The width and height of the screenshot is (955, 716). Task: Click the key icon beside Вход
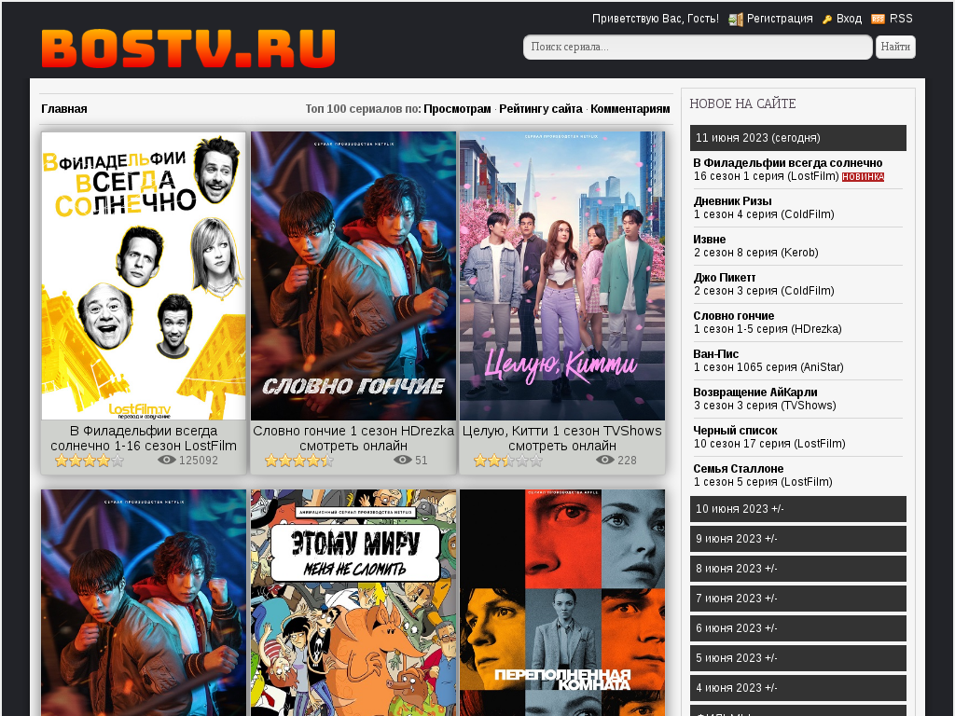click(827, 20)
